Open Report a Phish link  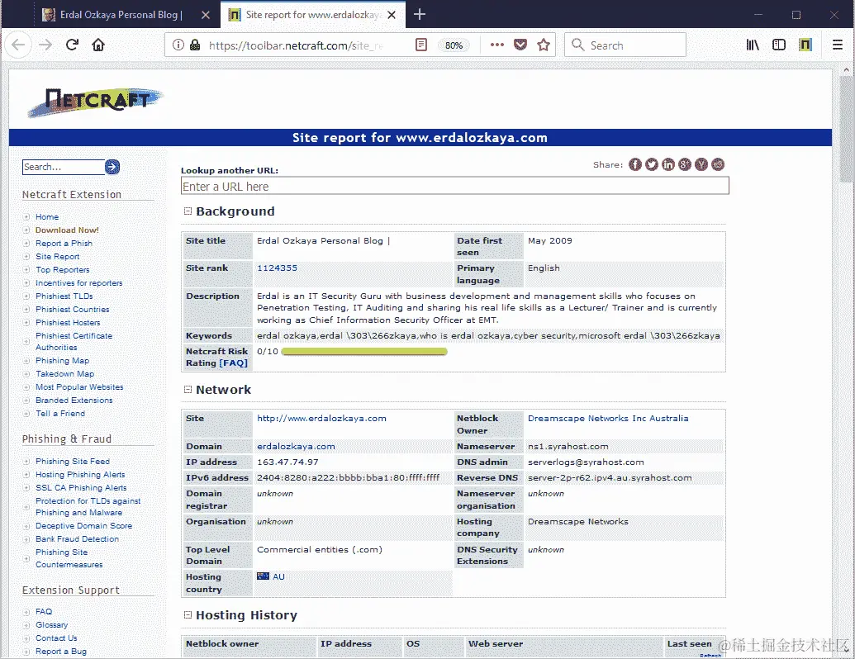pos(64,243)
